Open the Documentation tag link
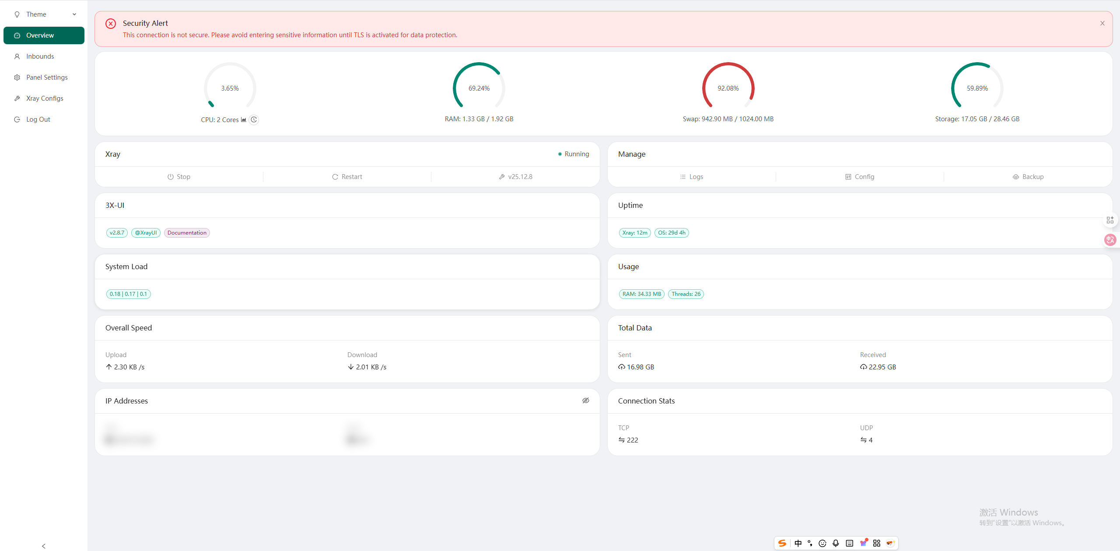Viewport: 1120px width, 551px height. click(187, 233)
